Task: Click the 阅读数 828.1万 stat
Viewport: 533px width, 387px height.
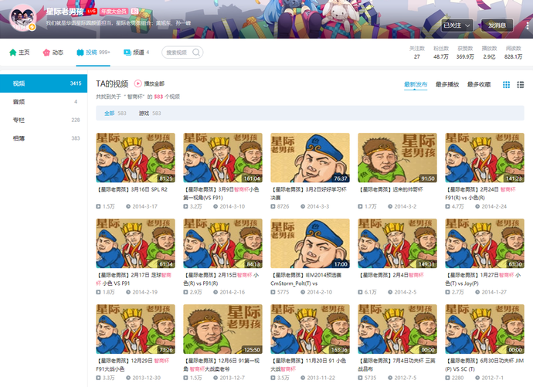Action: pos(513,53)
